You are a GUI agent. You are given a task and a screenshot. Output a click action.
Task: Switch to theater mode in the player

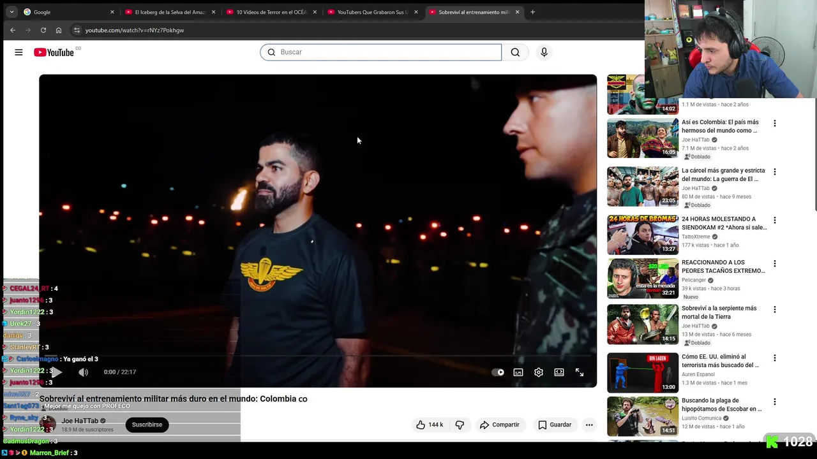click(559, 372)
